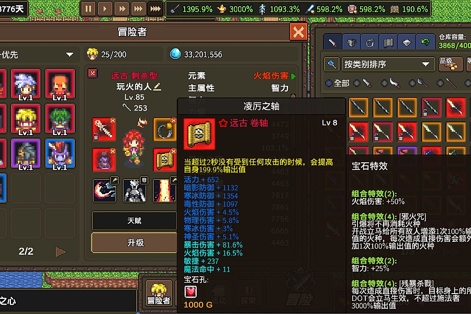Select the sword weapon type filter
This screenshot has height=314, width=471.
[x=363, y=83]
